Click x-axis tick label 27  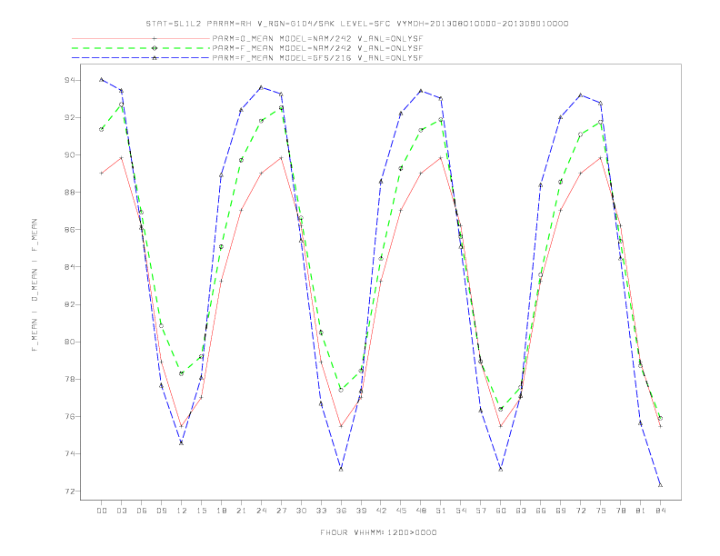point(281,511)
